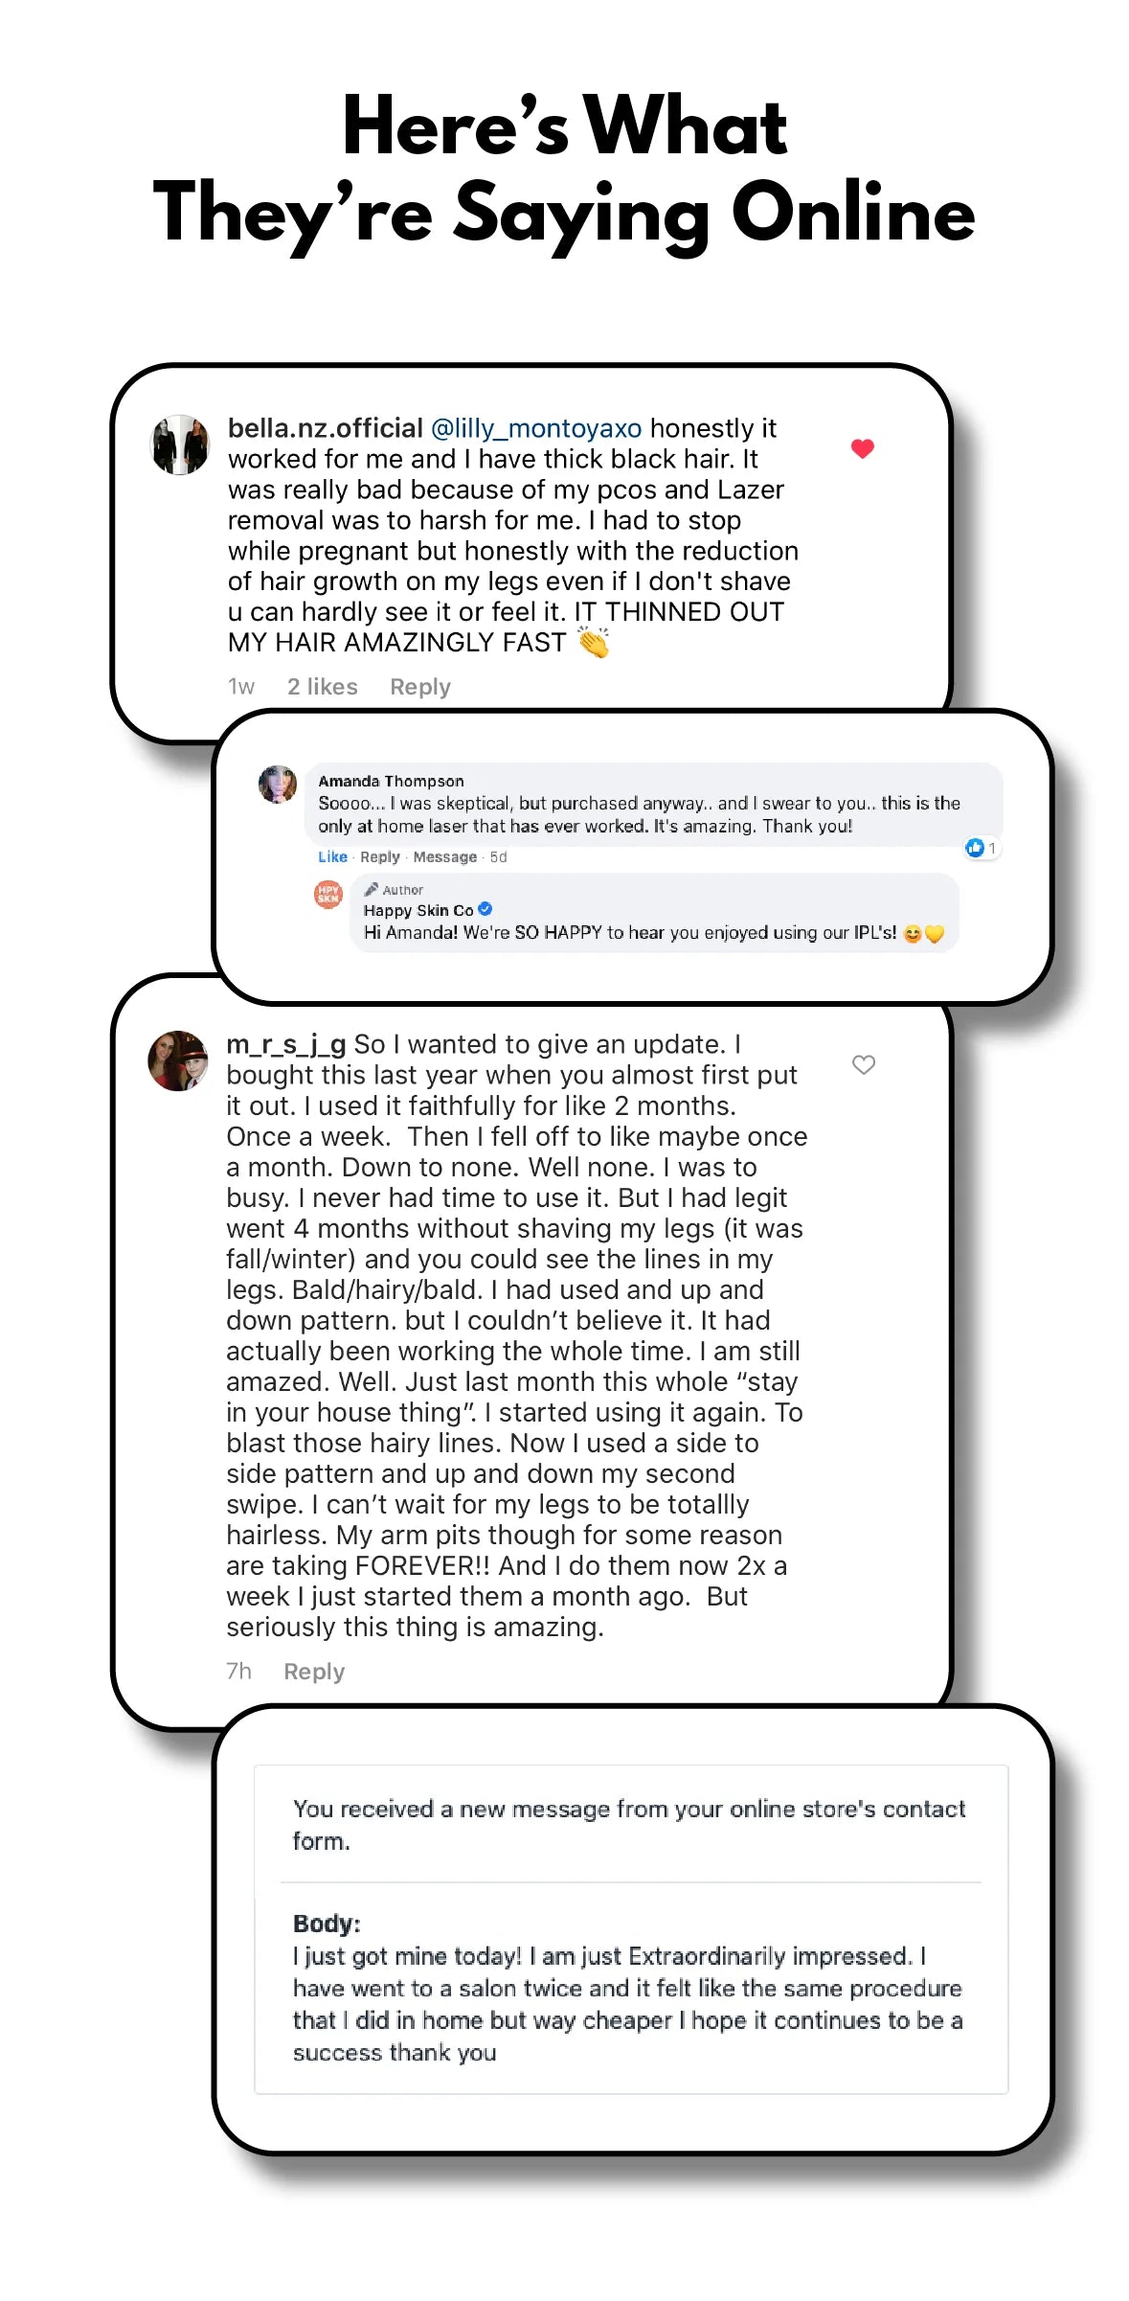The image size is (1129, 2301).
Task: Open Amanda Thompson's profile photo
Action: tap(278, 784)
